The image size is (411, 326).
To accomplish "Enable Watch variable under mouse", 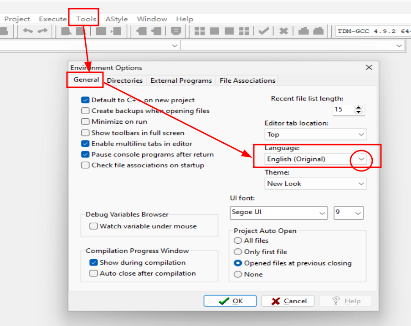I will pos(93,226).
